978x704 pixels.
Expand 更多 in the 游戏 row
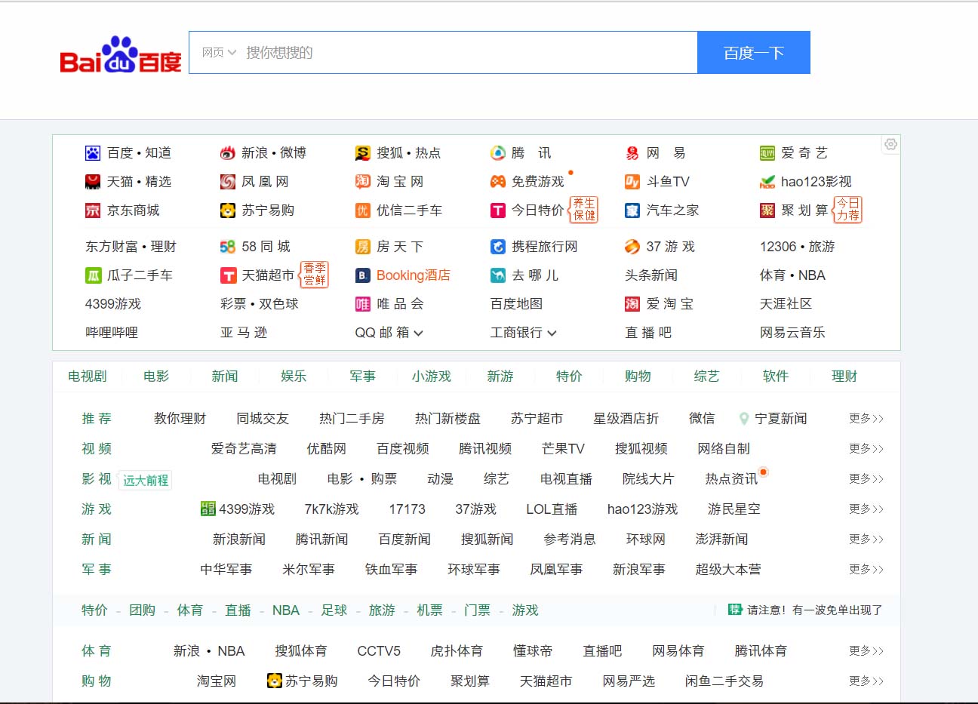click(866, 509)
